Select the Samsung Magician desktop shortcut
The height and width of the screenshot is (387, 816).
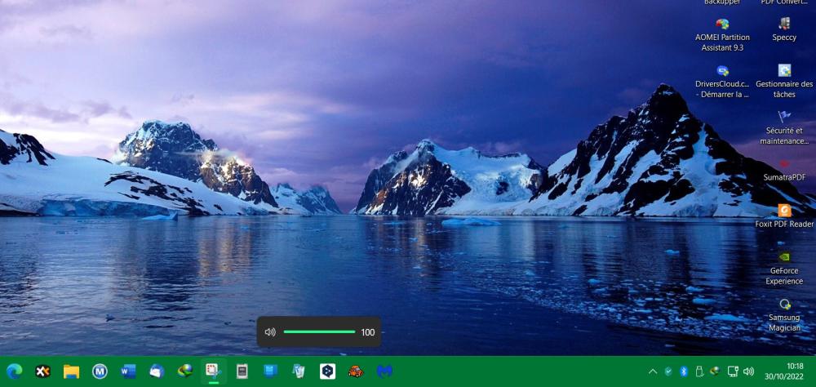click(784, 314)
